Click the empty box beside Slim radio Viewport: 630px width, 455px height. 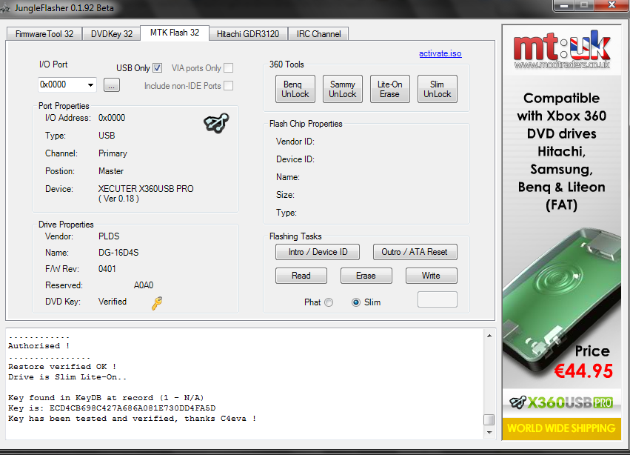point(437,299)
